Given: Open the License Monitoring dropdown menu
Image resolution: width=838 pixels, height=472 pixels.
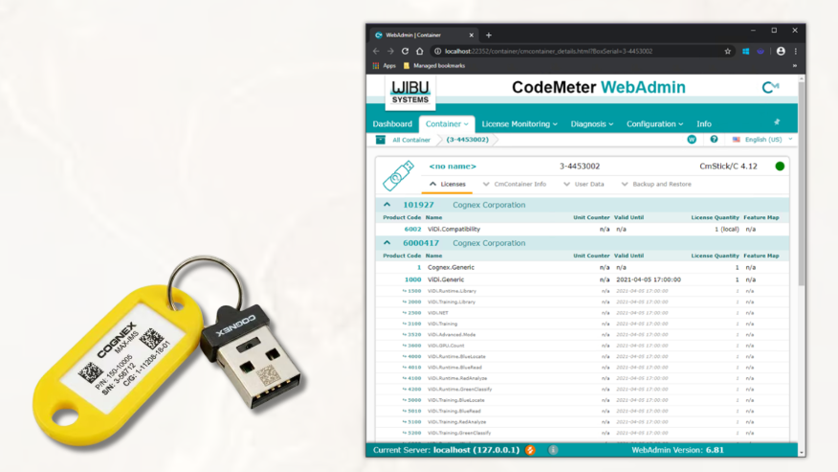Looking at the screenshot, I should click(x=519, y=124).
